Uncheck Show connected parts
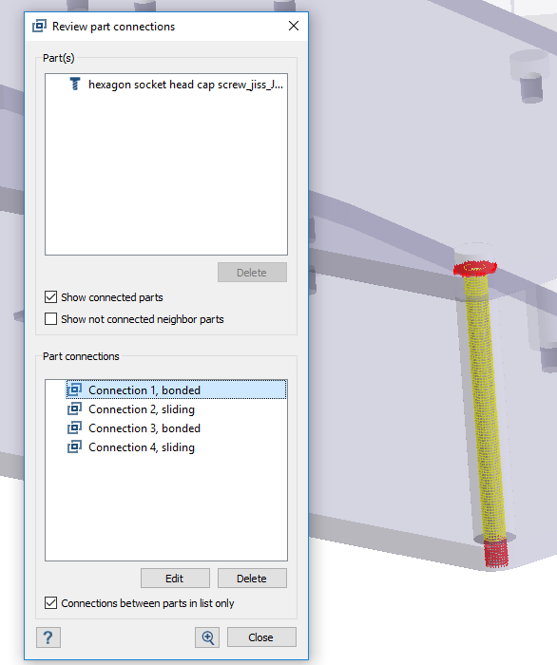 tap(51, 296)
